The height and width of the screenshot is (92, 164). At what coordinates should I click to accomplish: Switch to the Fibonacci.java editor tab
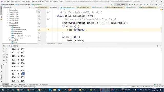point(132,8)
